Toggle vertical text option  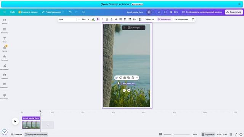coord(134,19)
